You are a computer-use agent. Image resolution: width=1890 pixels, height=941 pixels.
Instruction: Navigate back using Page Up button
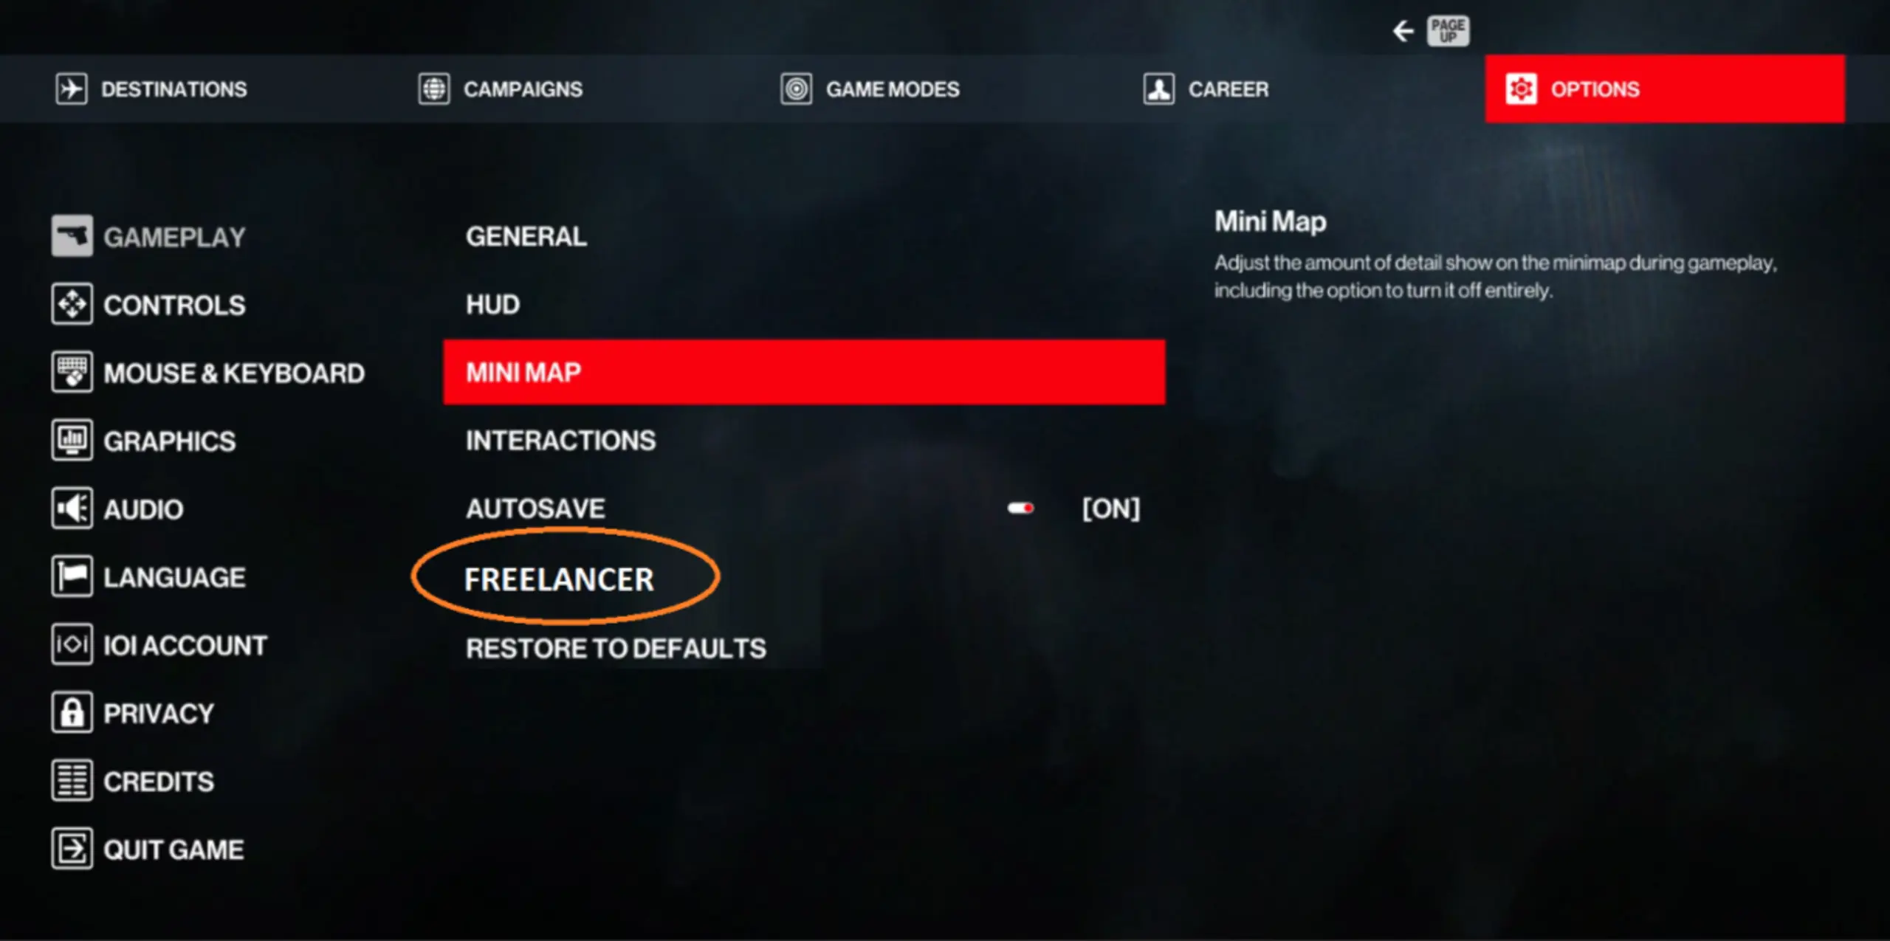coord(1446,29)
